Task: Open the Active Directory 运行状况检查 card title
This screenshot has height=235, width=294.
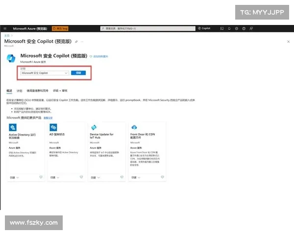Action: pyautogui.click(x=22, y=136)
